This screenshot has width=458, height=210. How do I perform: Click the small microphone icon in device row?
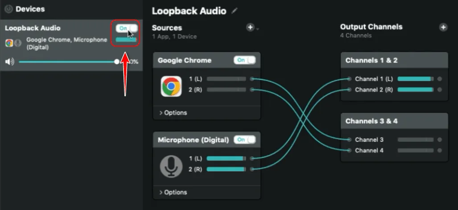pyautogui.click(x=18, y=43)
